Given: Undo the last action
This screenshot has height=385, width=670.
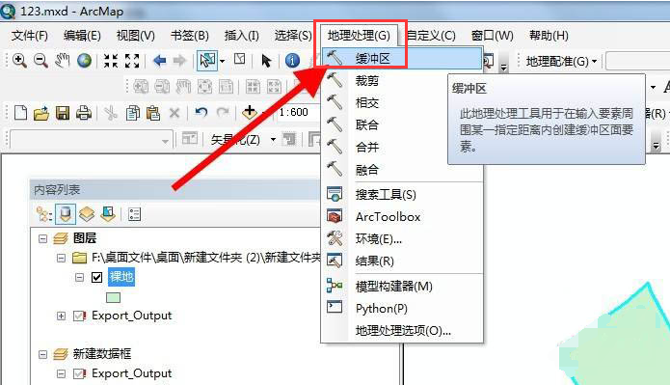Looking at the screenshot, I should tap(201, 113).
